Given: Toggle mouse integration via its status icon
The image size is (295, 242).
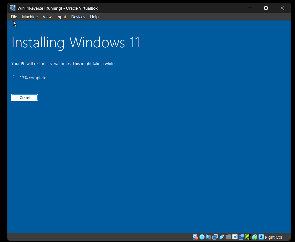Looking at the screenshot, I should (255, 237).
